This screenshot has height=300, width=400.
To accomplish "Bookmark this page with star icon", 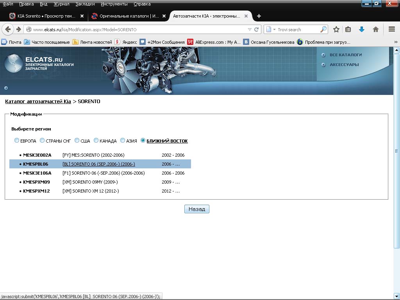I will click(336, 29).
